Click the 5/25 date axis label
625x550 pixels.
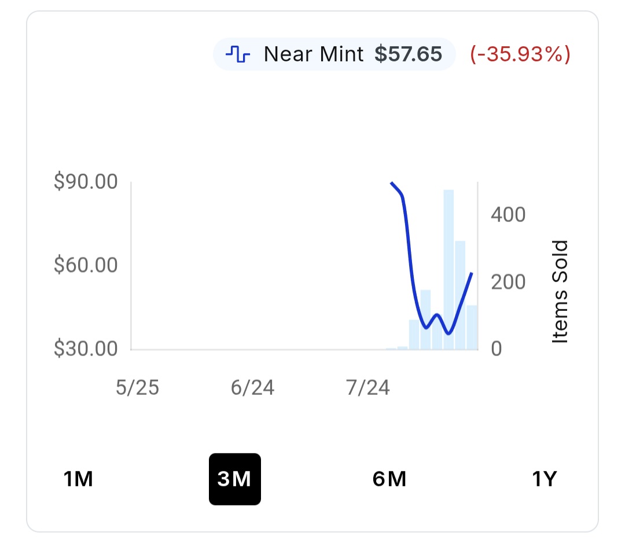138,388
